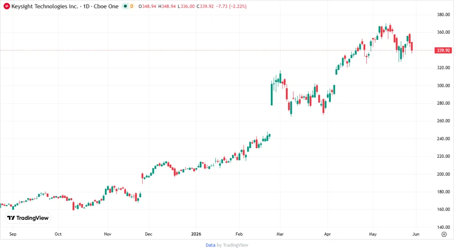Click the May label on time axis
Screen dimensions: 454x251
coord(373,234)
